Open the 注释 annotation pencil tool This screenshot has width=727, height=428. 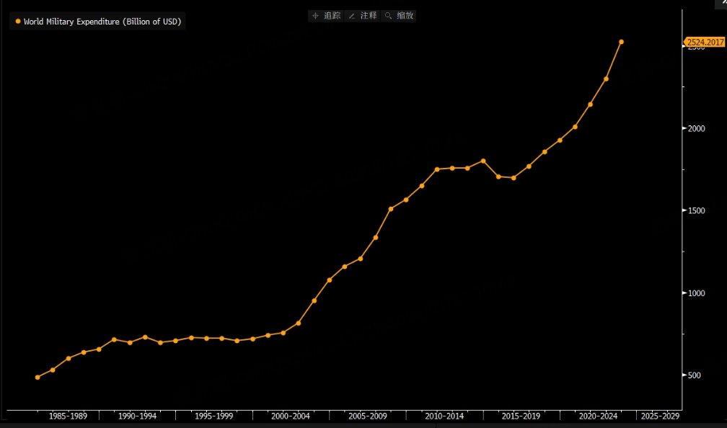pos(363,16)
